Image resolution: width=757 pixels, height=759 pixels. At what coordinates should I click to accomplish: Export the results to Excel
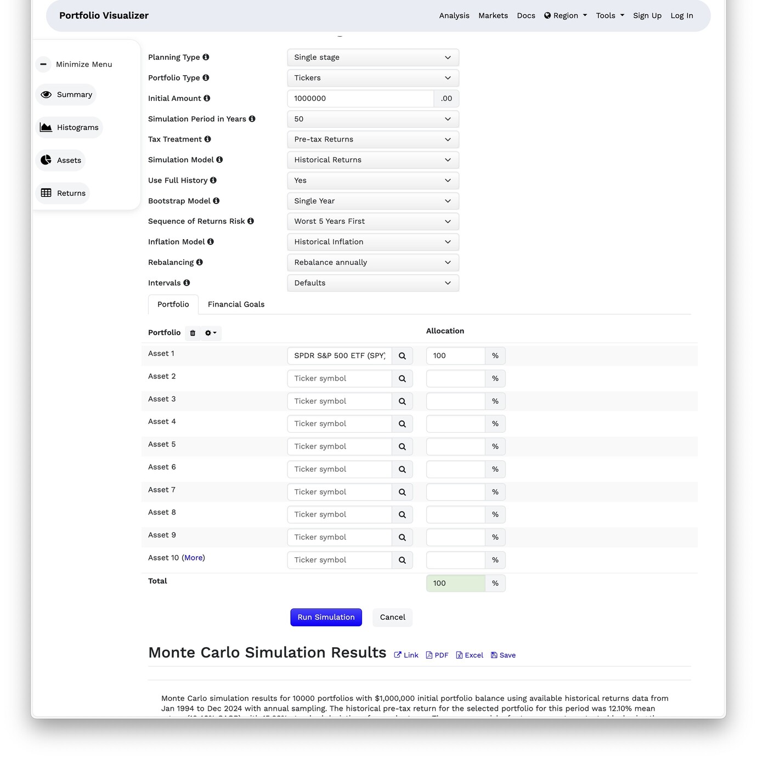470,655
